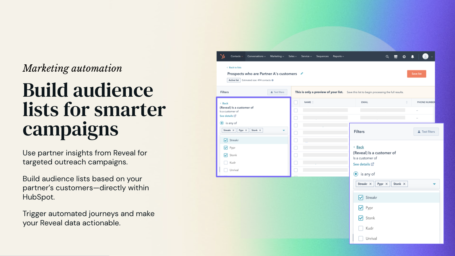
Task: Click the user avatar in the navbar
Action: [426, 56]
